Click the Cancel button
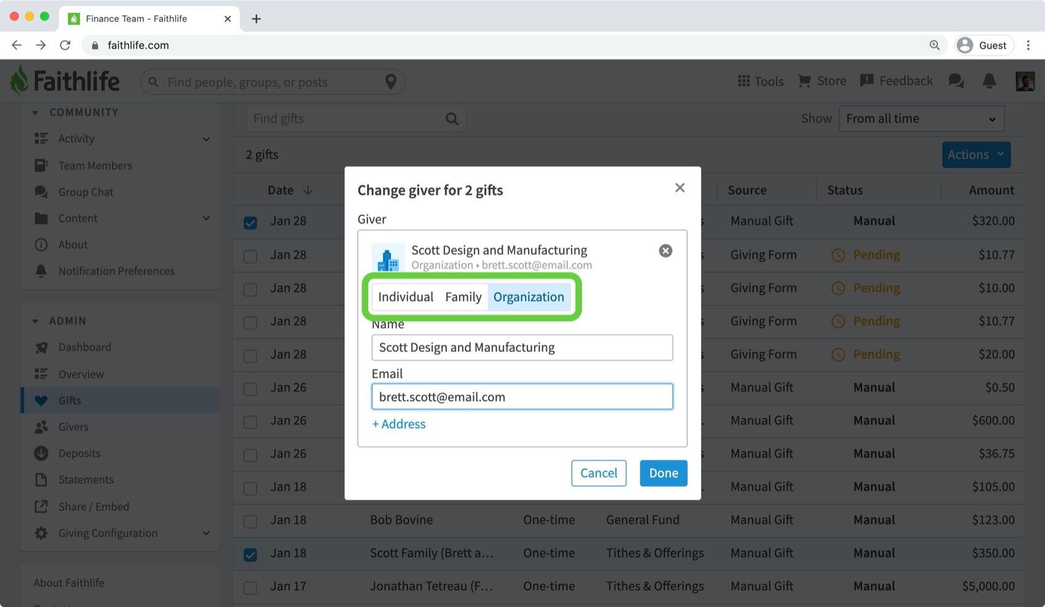The width and height of the screenshot is (1045, 607). [x=599, y=473]
